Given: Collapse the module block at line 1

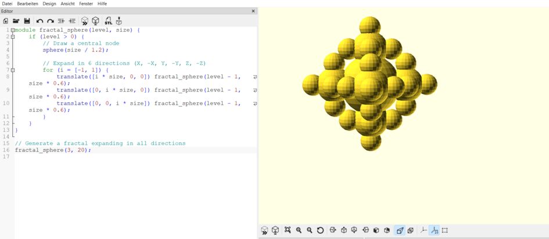Looking at the screenshot, I should point(13,30).
